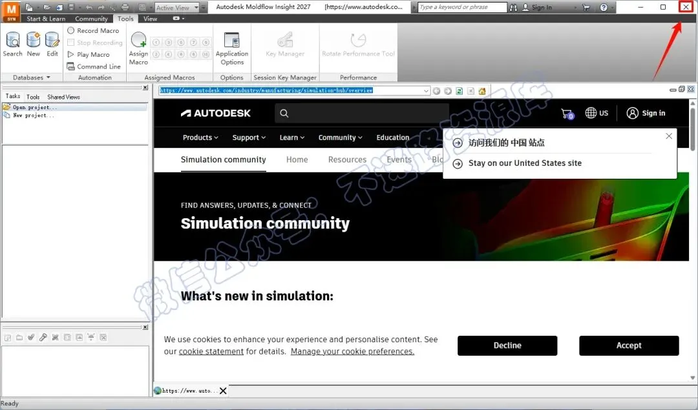Click the binoculars search icon in title bar
Image resolution: width=698 pixels, height=410 pixels.
click(513, 8)
